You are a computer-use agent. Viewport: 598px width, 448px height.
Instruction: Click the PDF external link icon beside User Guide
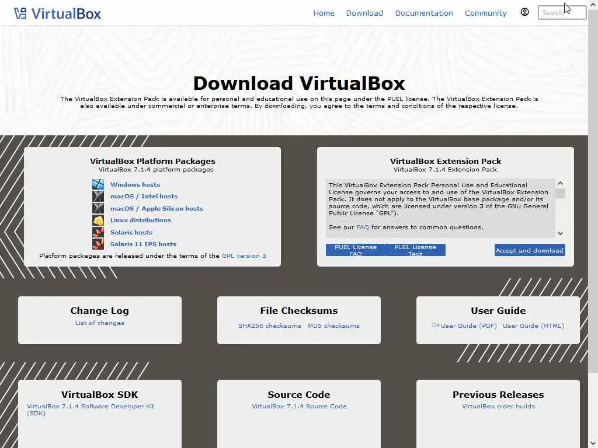(436, 325)
